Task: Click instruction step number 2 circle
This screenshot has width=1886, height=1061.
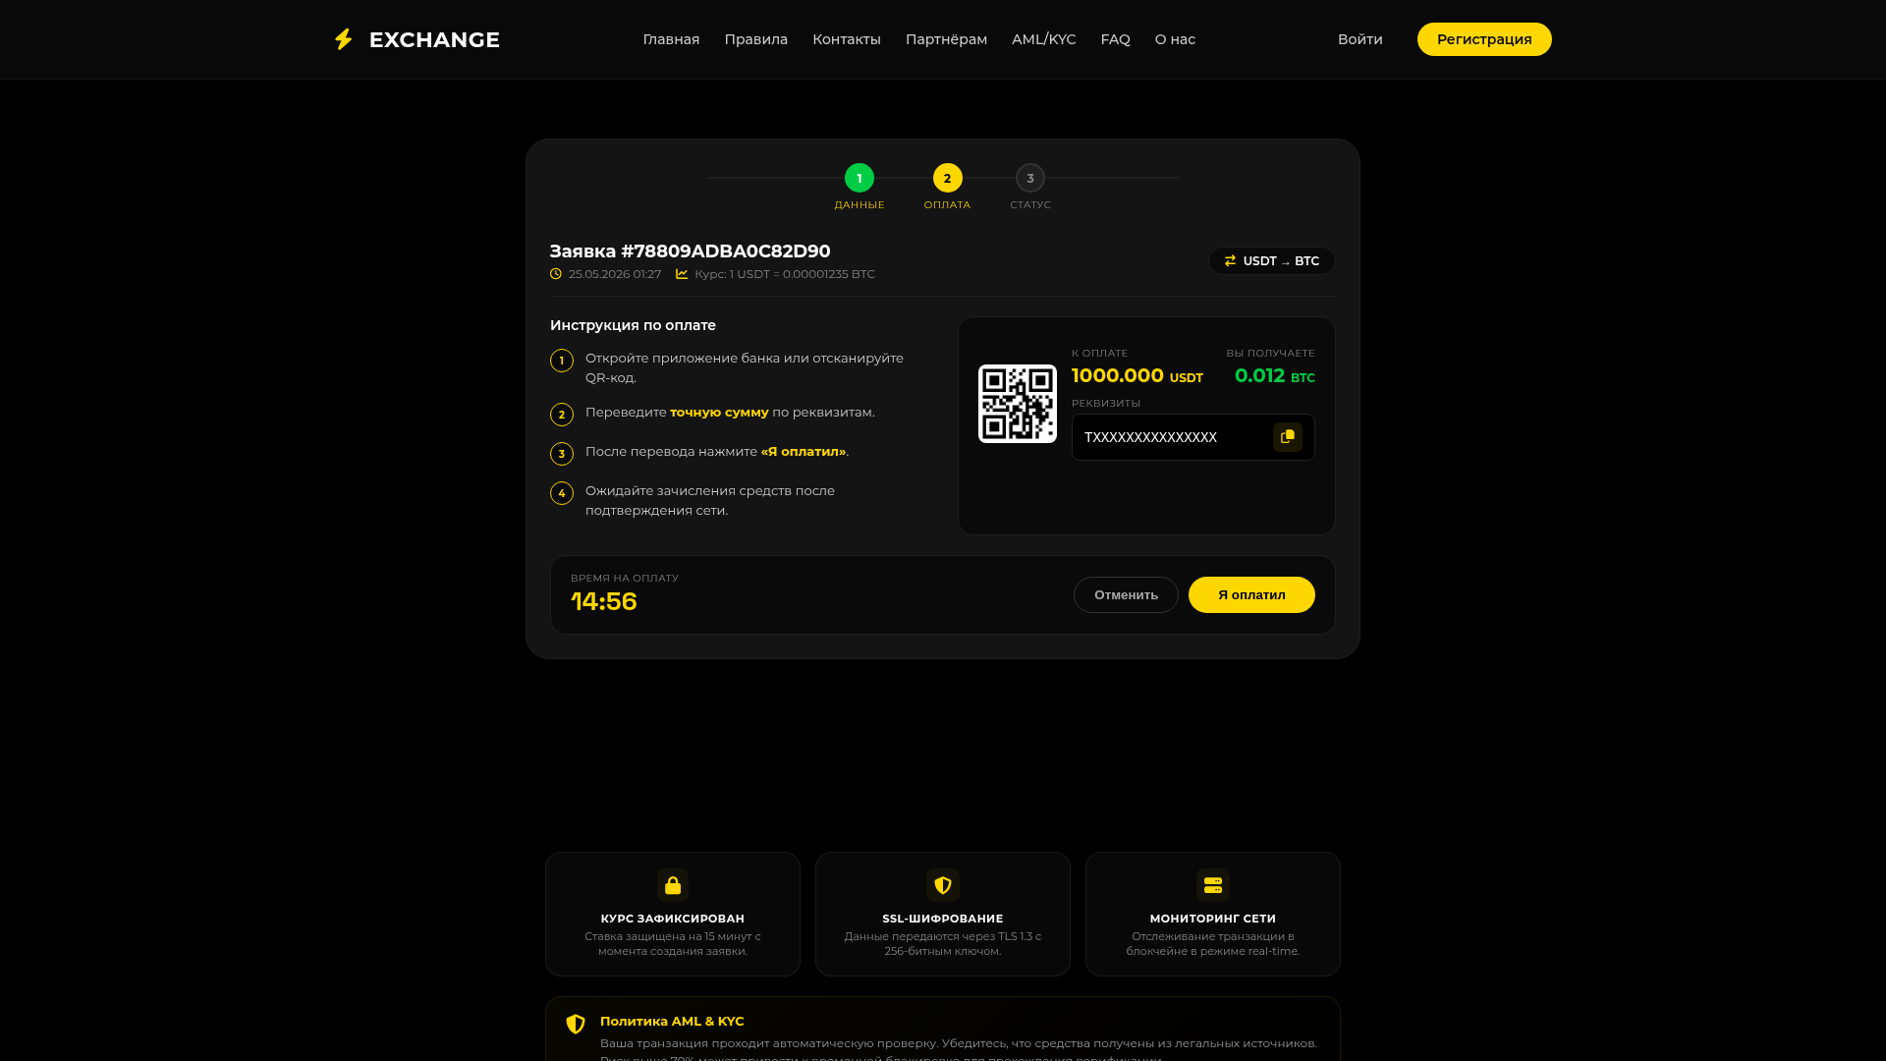Action: 562,415
